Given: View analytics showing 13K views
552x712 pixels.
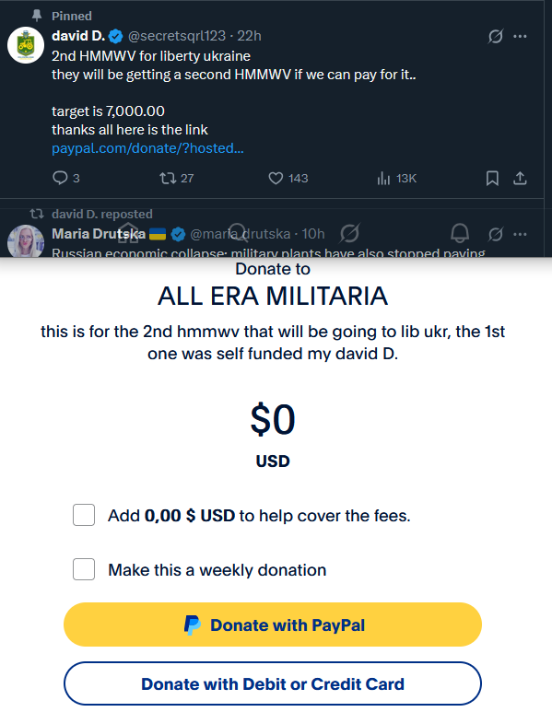Looking at the screenshot, I should (396, 178).
